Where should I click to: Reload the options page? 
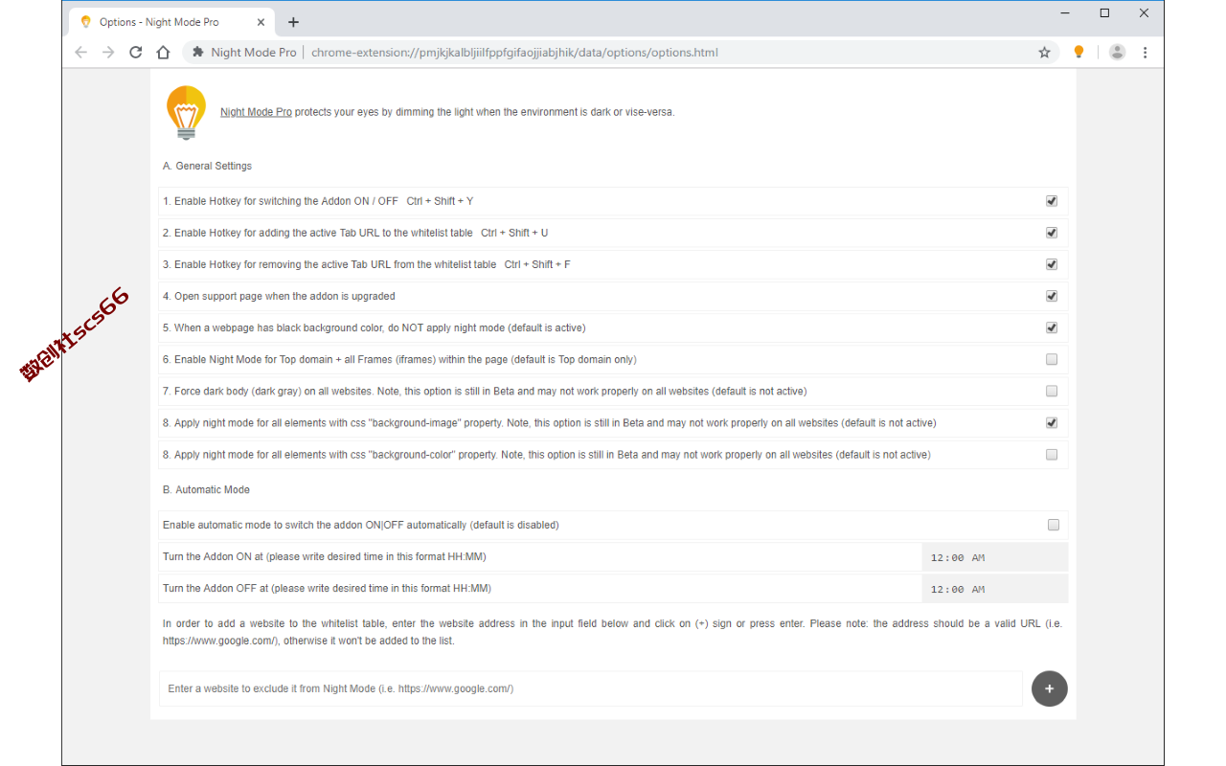[136, 53]
